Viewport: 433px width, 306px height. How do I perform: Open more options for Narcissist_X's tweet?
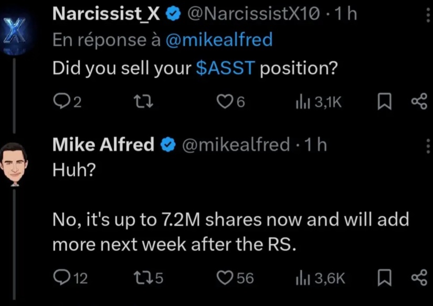pos(428,15)
